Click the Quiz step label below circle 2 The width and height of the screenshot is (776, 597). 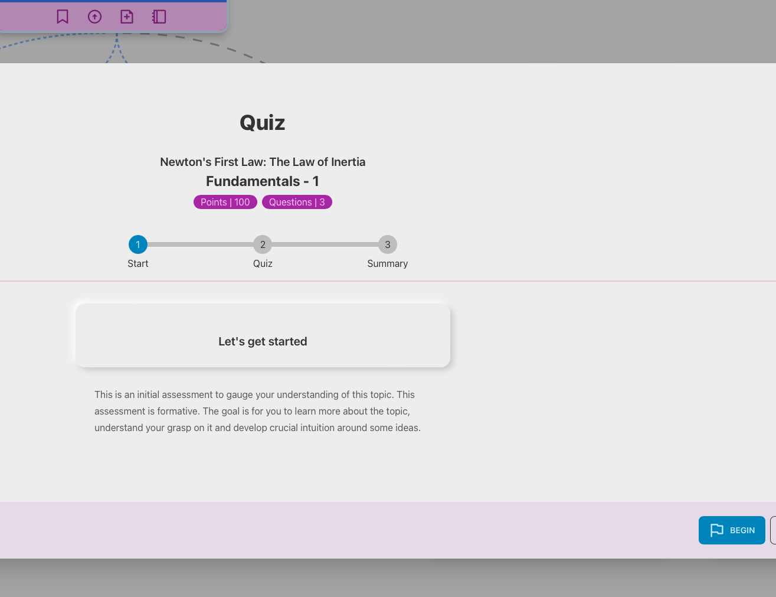tap(263, 264)
